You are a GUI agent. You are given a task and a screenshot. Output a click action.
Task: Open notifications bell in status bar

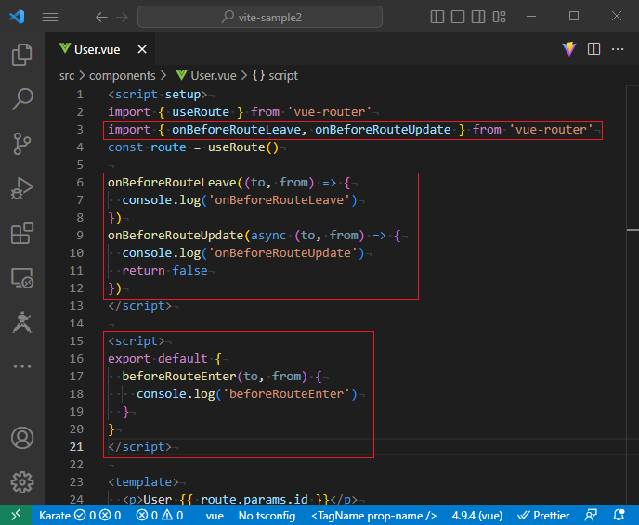619,516
